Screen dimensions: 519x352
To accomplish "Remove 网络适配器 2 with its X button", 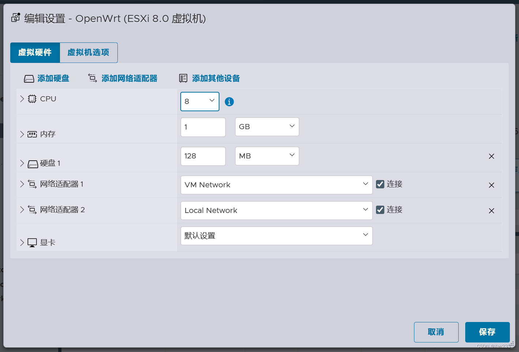I will click(x=491, y=210).
